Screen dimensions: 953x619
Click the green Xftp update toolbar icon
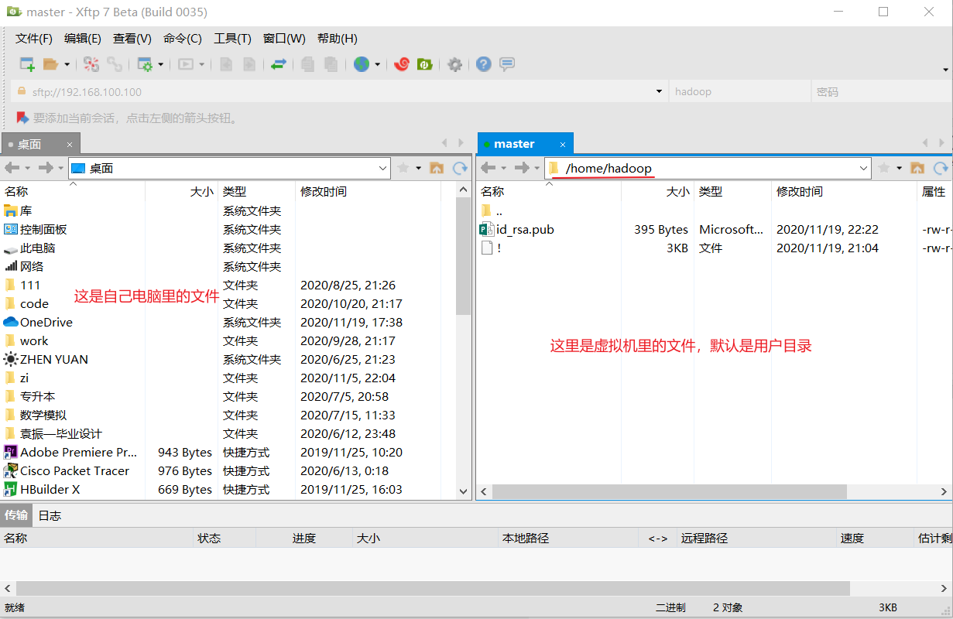425,64
